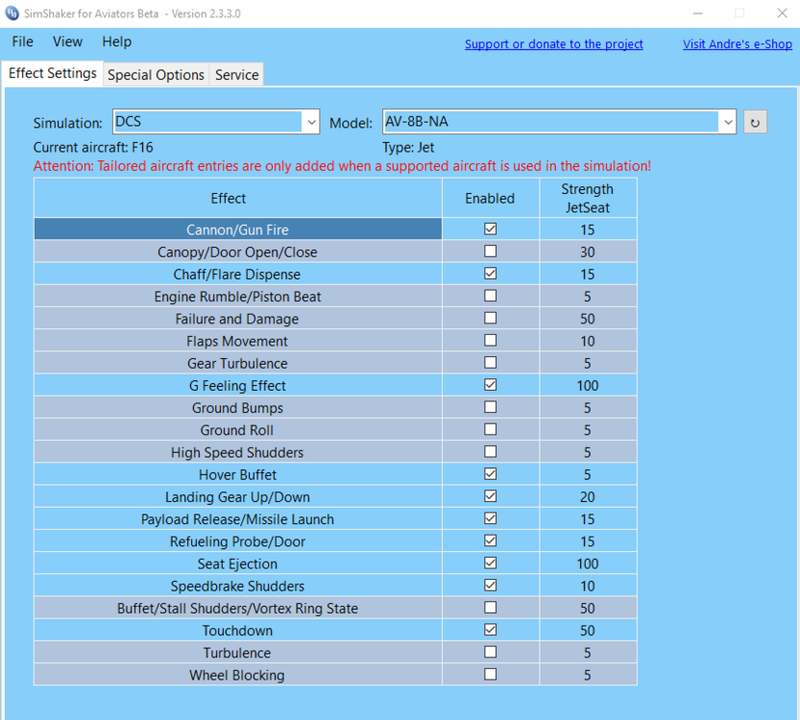800x720 pixels.
Task: Open the Help menu
Action: click(116, 42)
